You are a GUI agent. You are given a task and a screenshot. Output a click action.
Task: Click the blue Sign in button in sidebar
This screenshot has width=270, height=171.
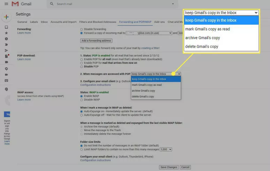7,114
